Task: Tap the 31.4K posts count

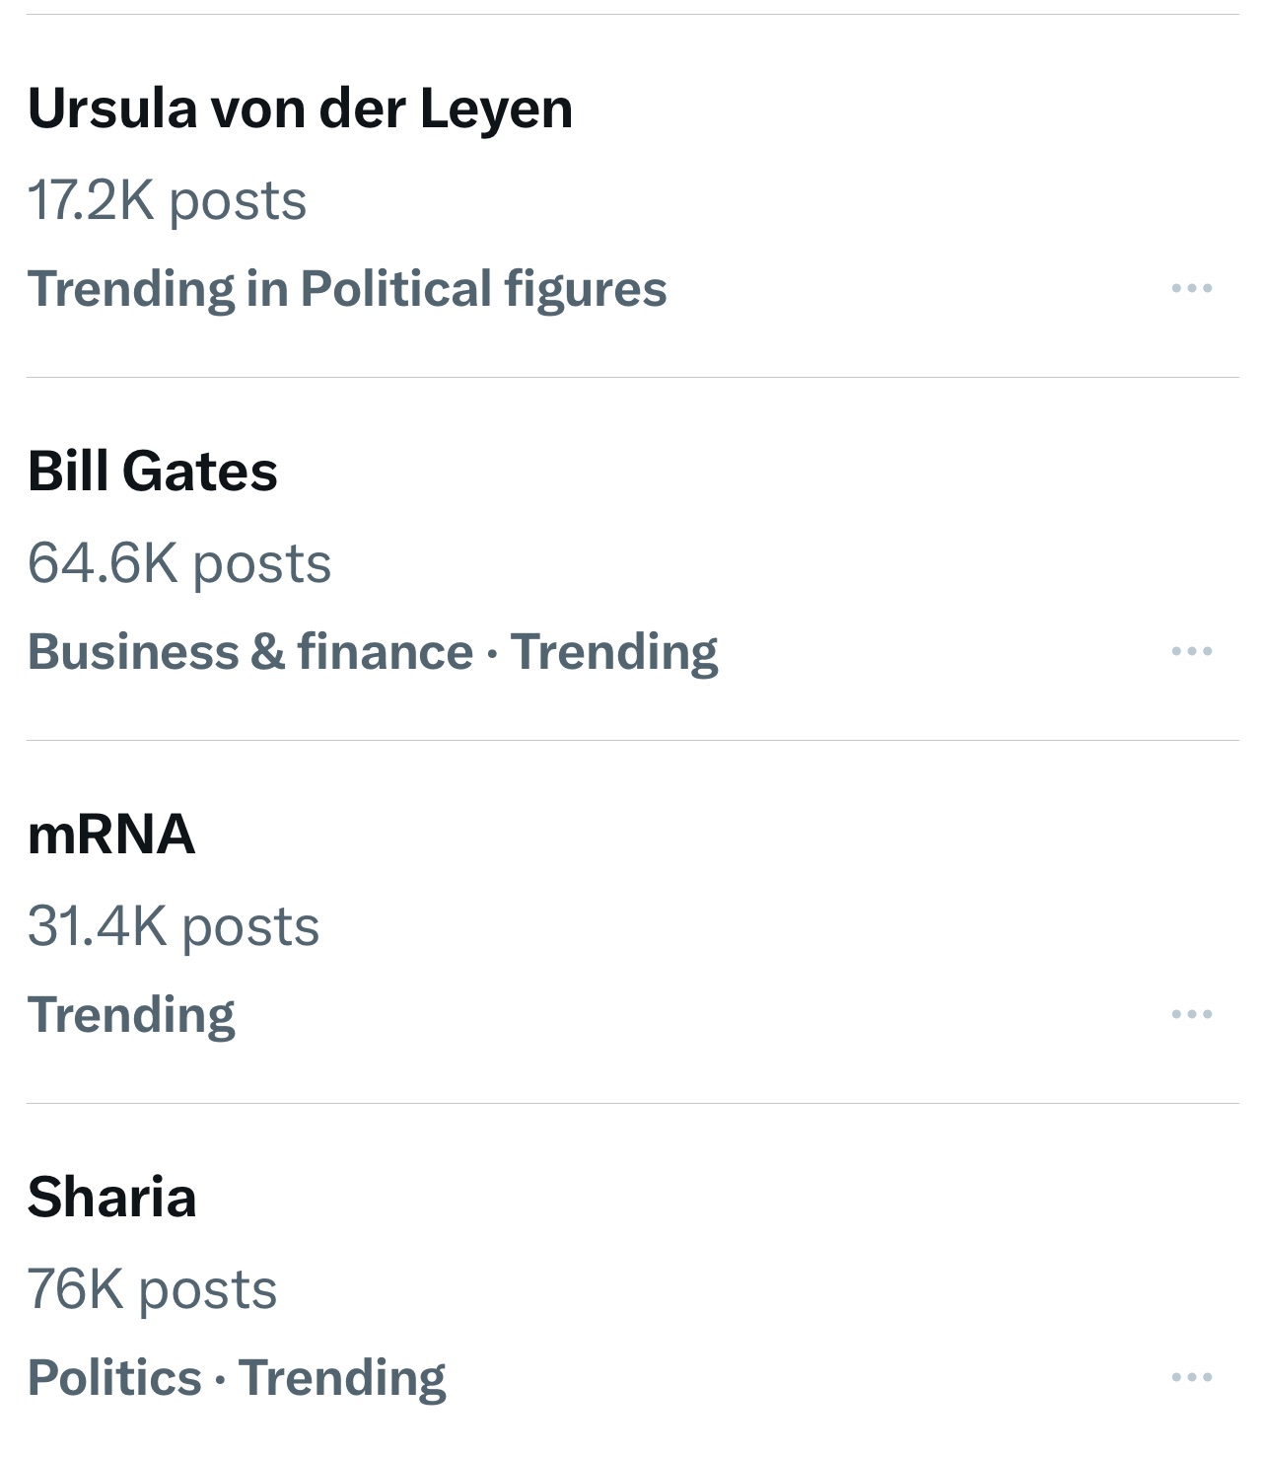Action: 173,926
